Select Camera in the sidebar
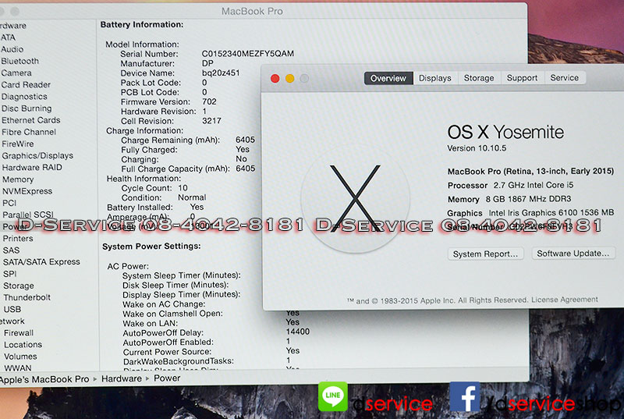The image size is (624, 419). [16, 73]
